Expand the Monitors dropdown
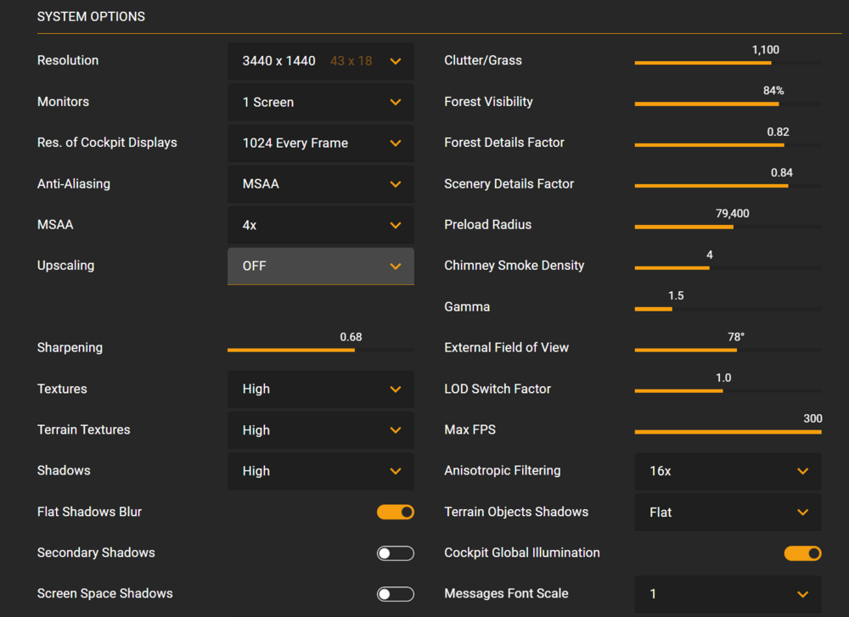Image resolution: width=849 pixels, height=617 pixels. tap(320, 102)
